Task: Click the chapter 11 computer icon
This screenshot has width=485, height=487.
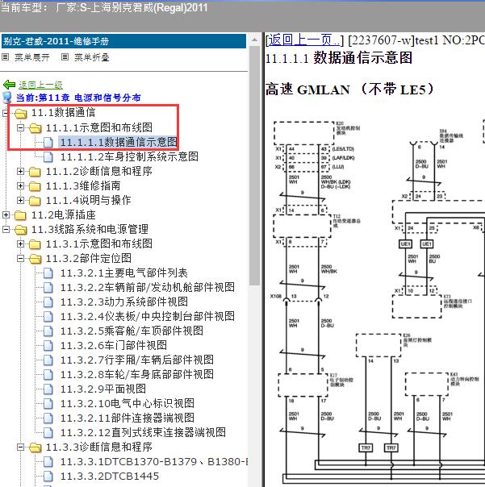Action: click(7, 98)
